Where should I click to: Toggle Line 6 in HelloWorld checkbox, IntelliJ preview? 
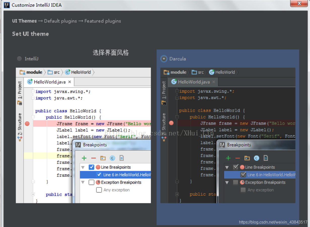coord(99,175)
